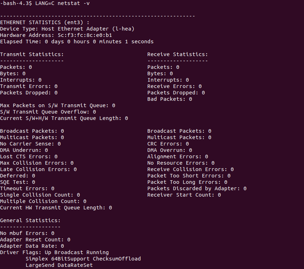Click the No Resource Errors entry

[x=181, y=163]
